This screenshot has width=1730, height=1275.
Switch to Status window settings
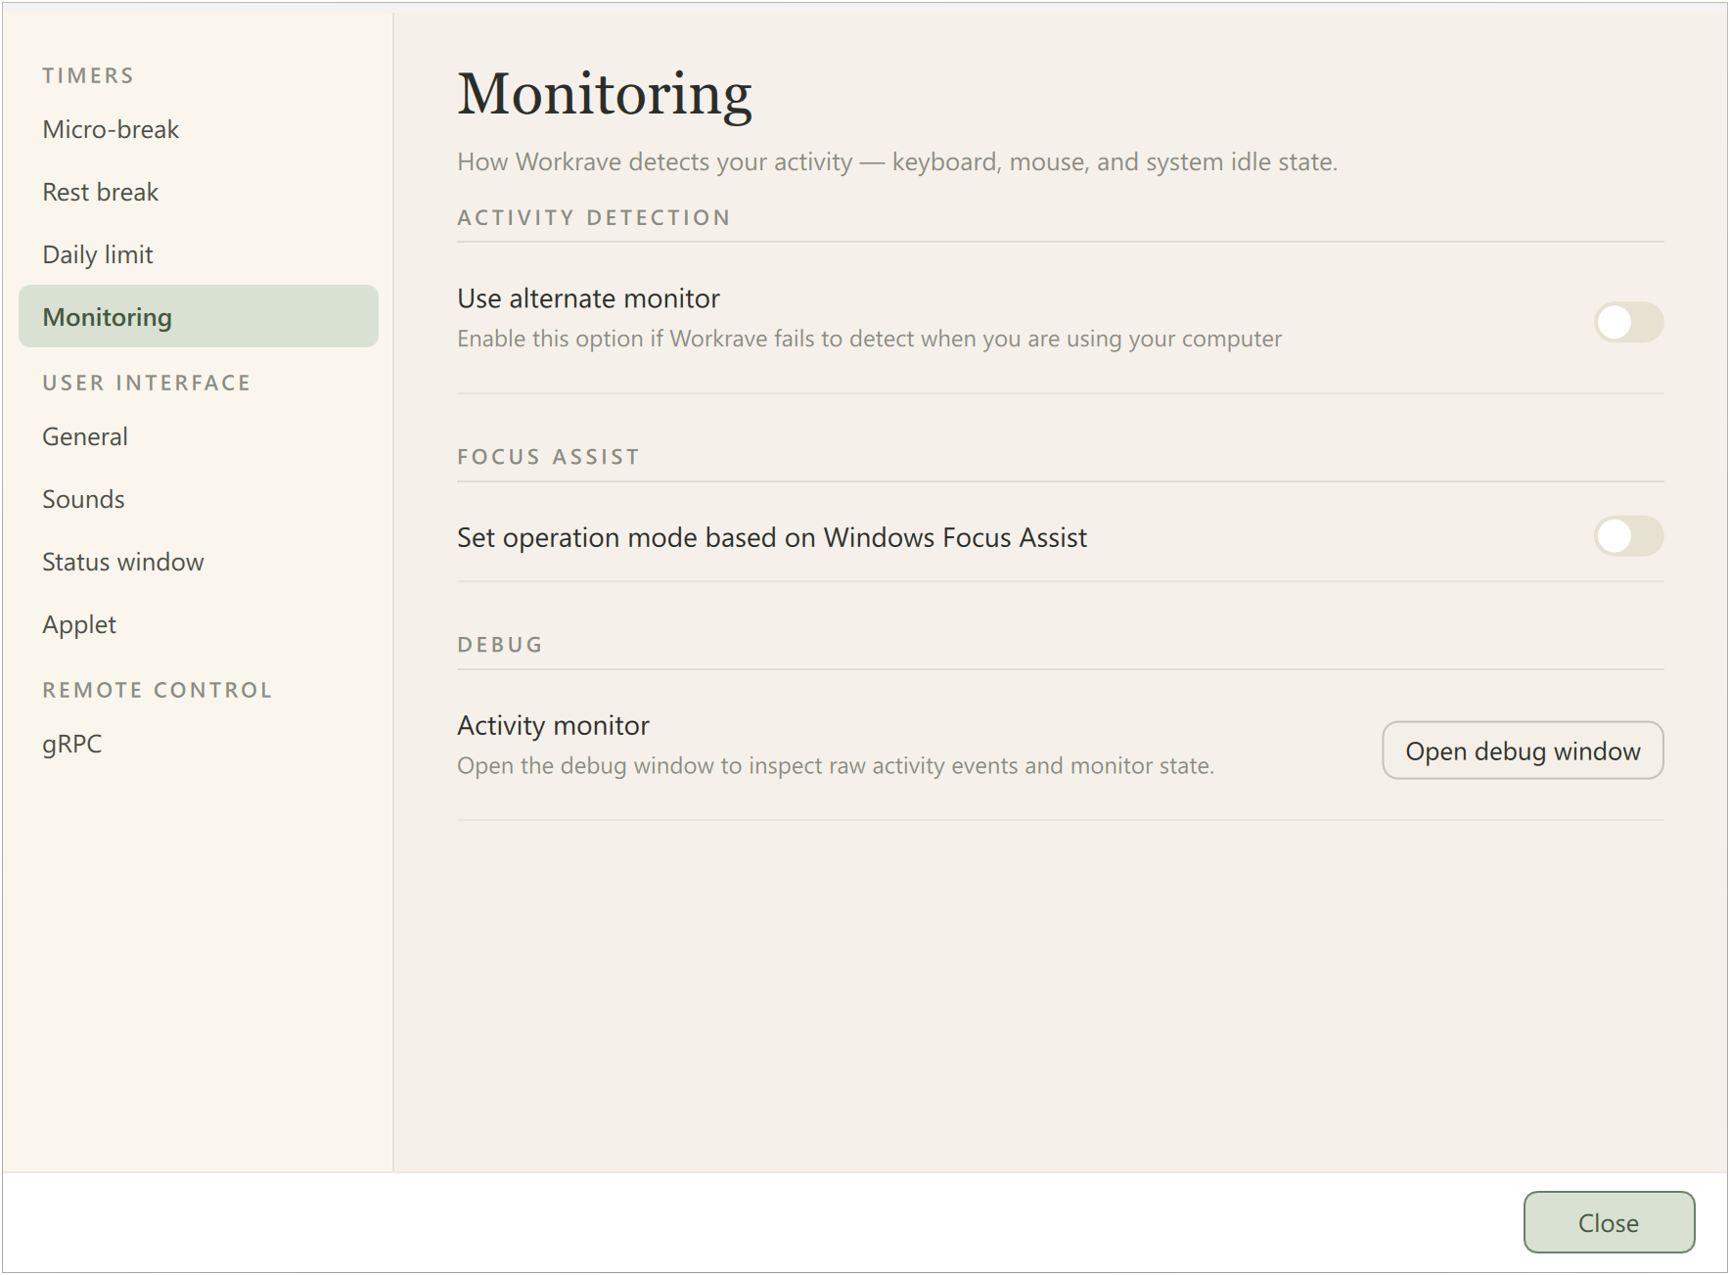pyautogui.click(x=199, y=562)
